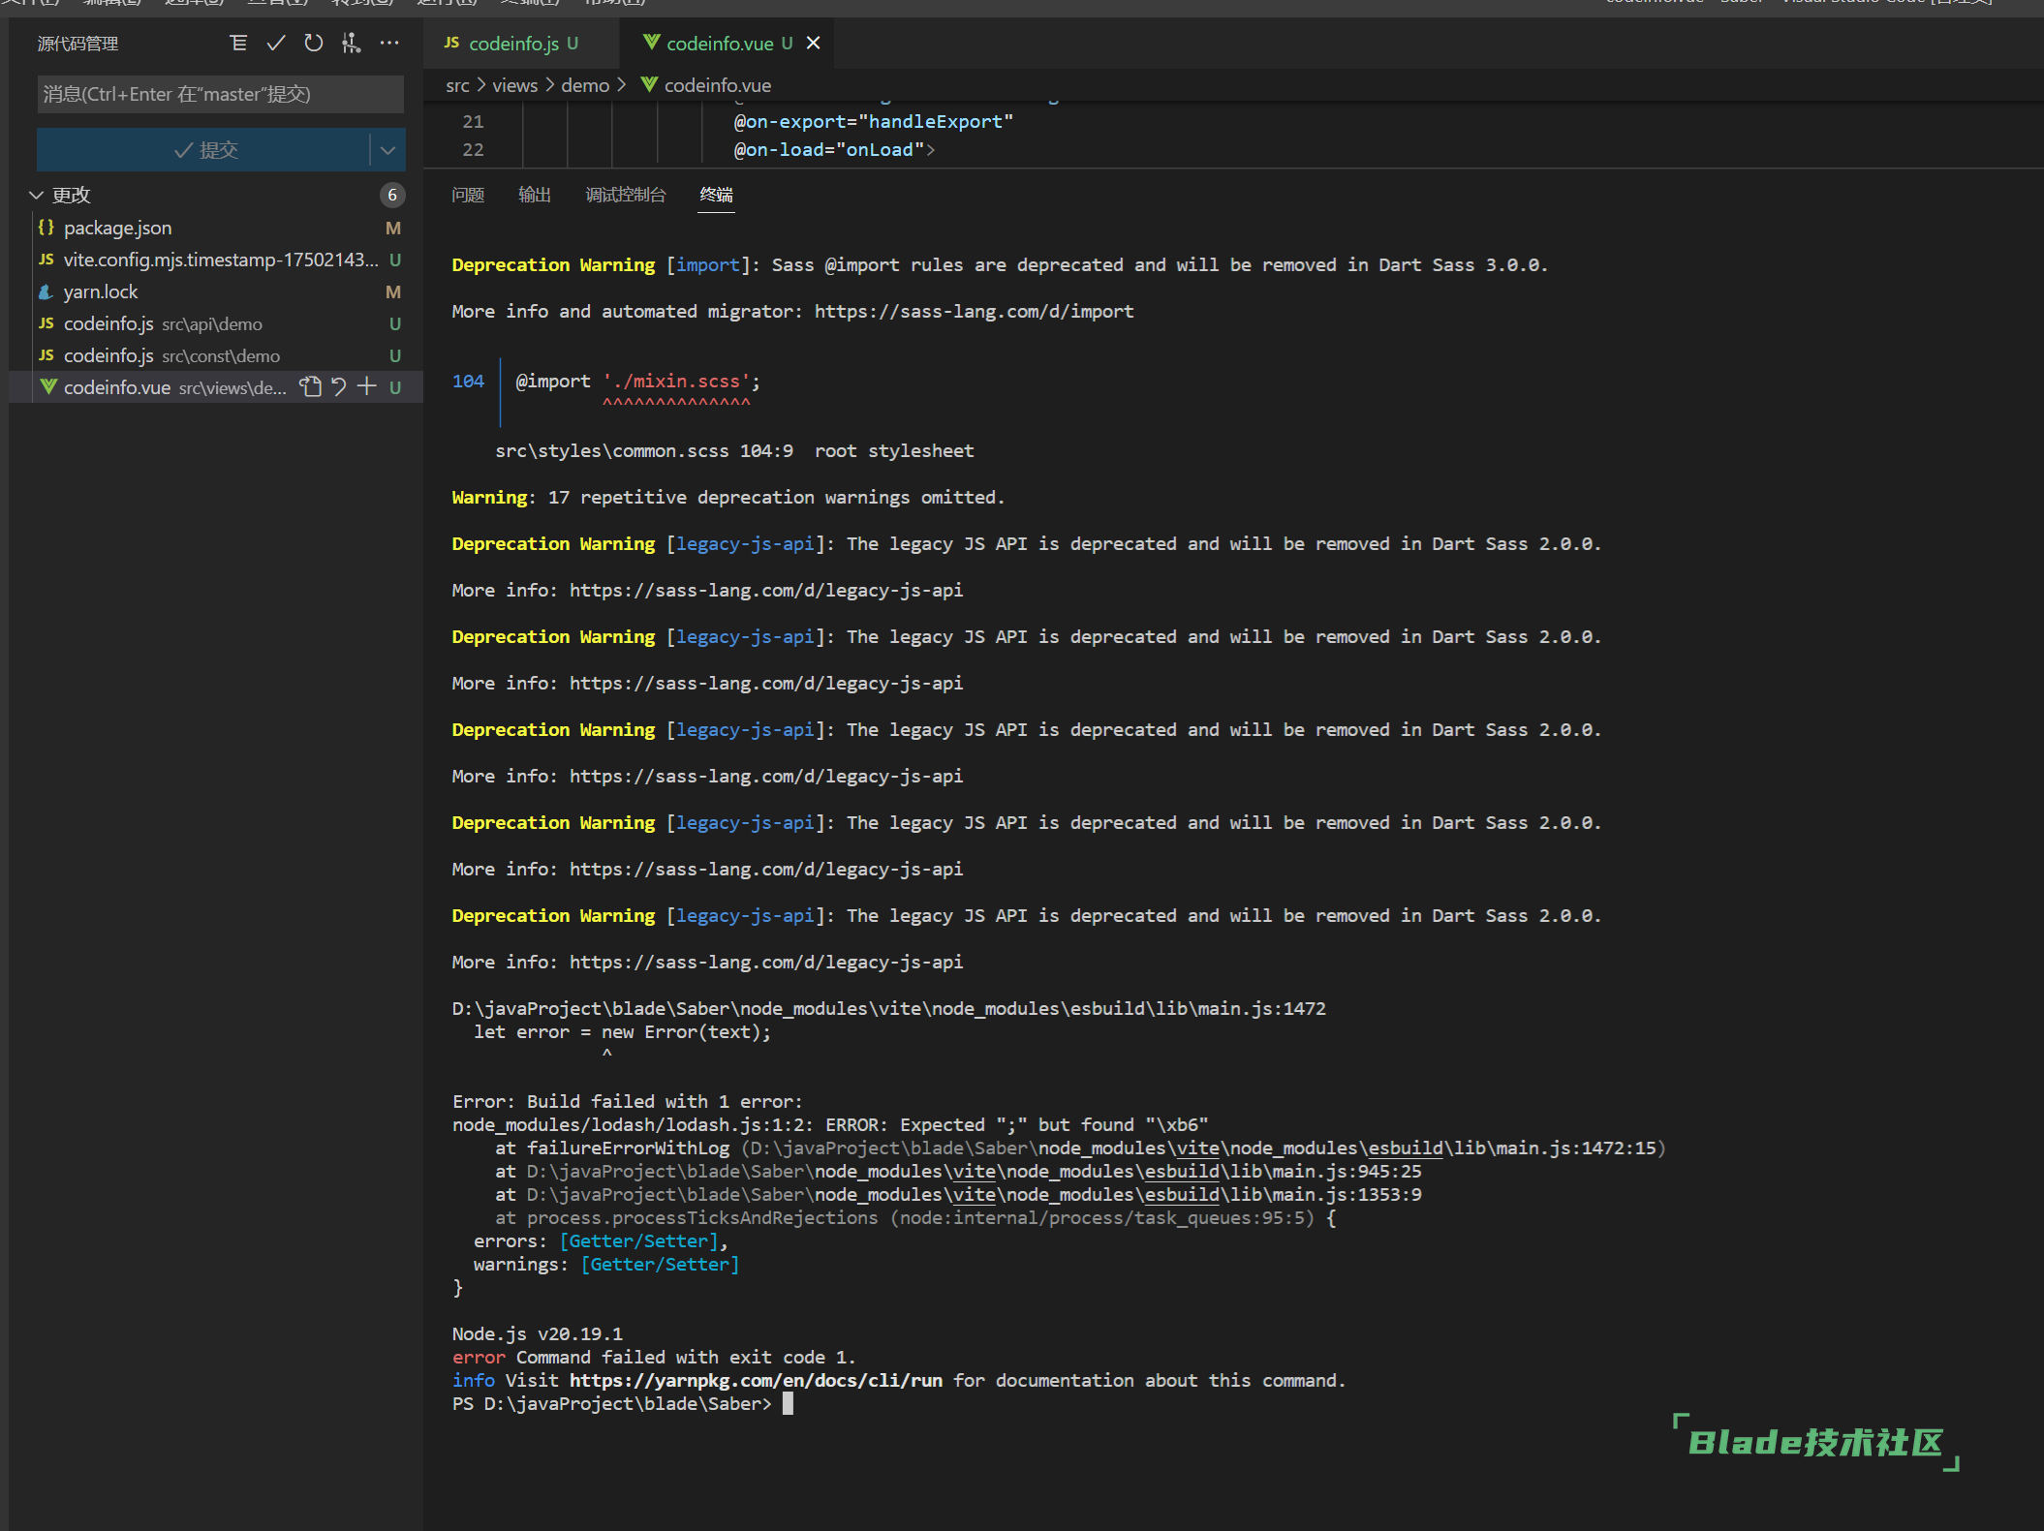Image resolution: width=2044 pixels, height=1531 pixels.
Task: Click the commit checkmark icon in header
Action: 276,43
